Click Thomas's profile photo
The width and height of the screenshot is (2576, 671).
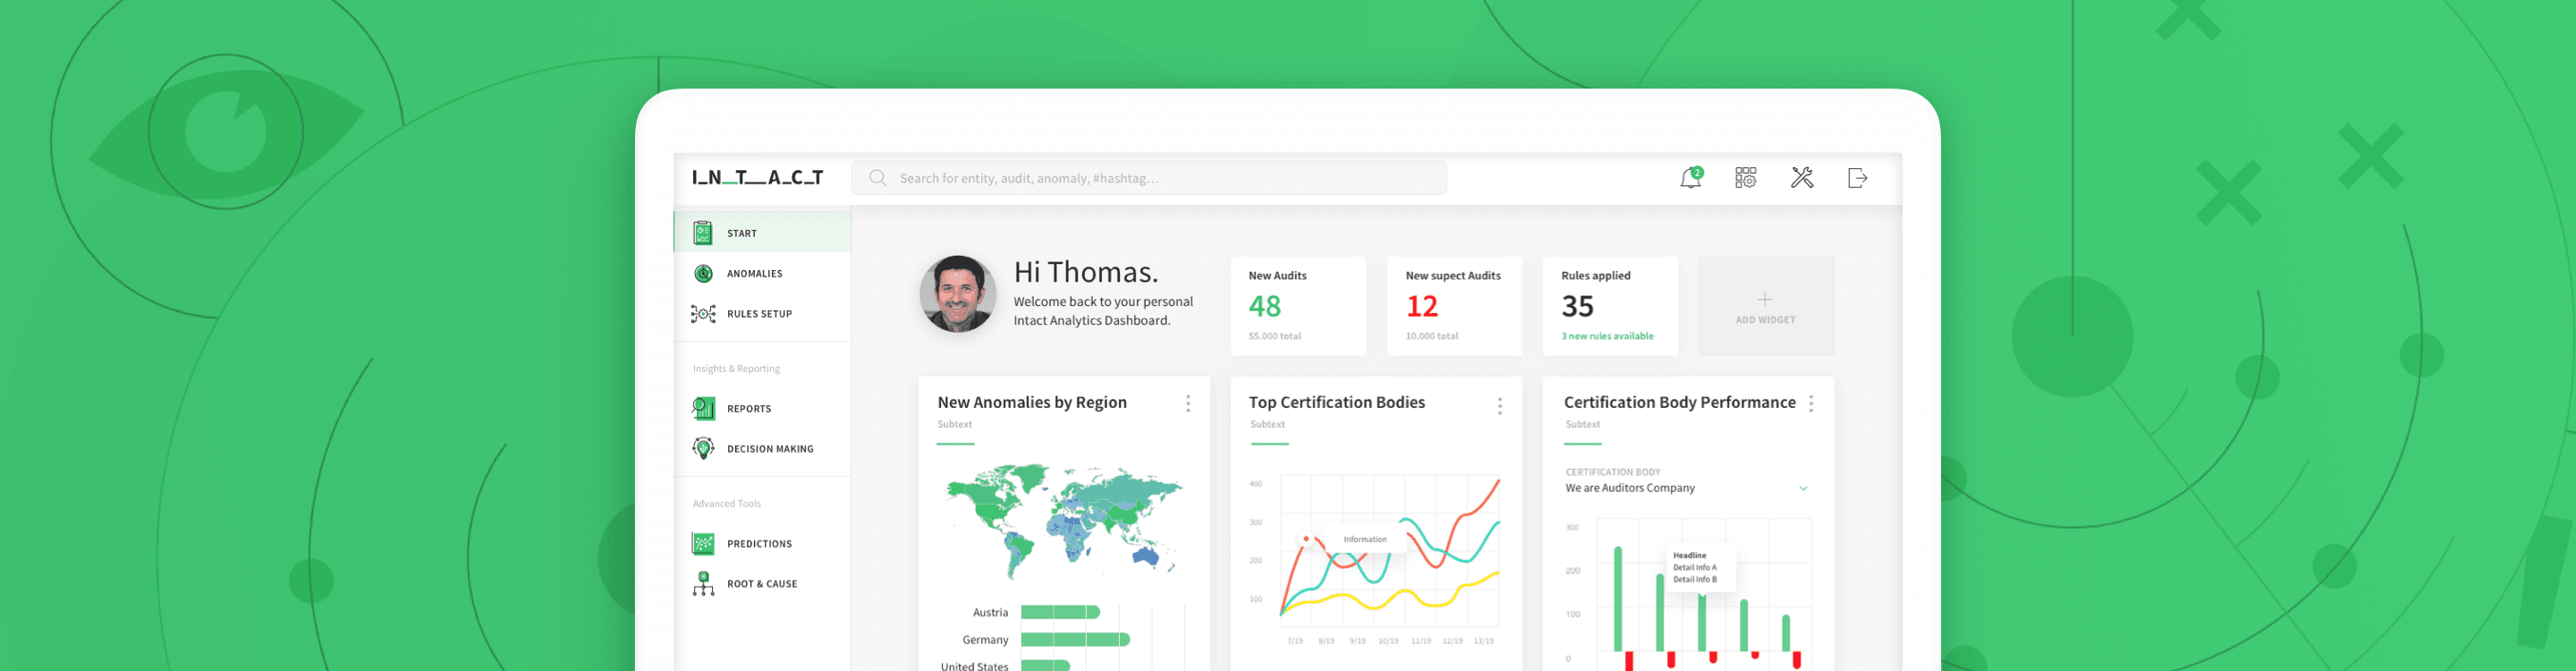(x=957, y=294)
